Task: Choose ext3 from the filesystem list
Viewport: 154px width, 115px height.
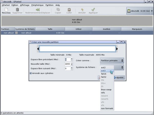Action: coord(107,71)
